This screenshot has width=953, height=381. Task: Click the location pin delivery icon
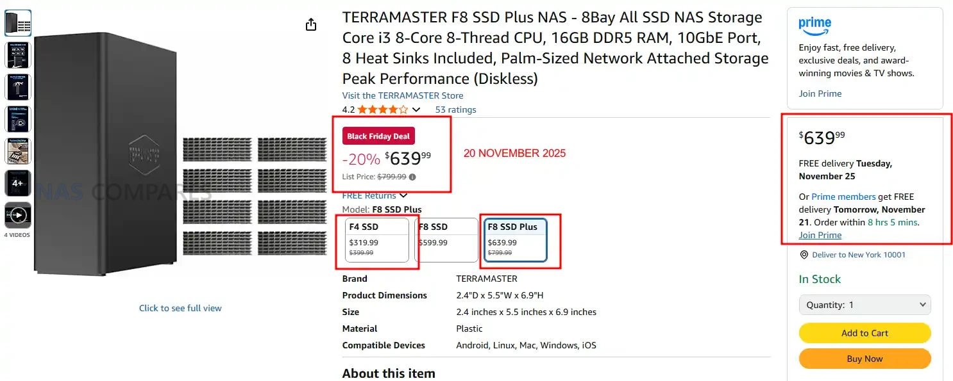click(804, 255)
